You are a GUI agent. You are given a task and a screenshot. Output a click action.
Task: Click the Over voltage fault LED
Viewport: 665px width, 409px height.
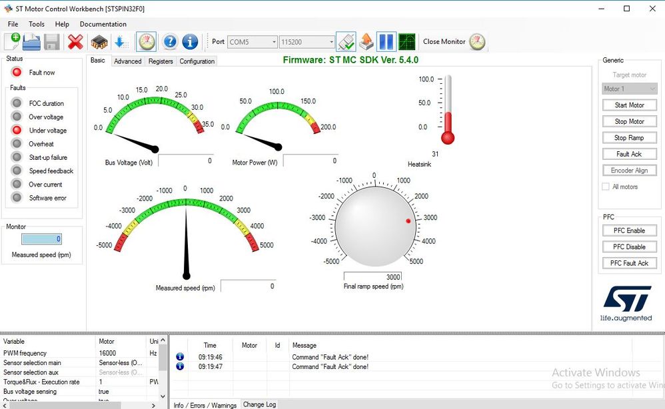pos(17,117)
